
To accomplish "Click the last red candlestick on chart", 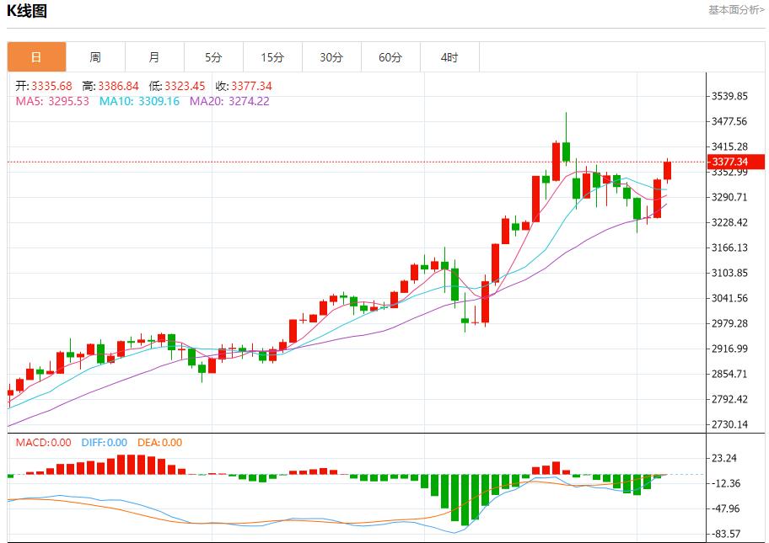I will point(668,170).
